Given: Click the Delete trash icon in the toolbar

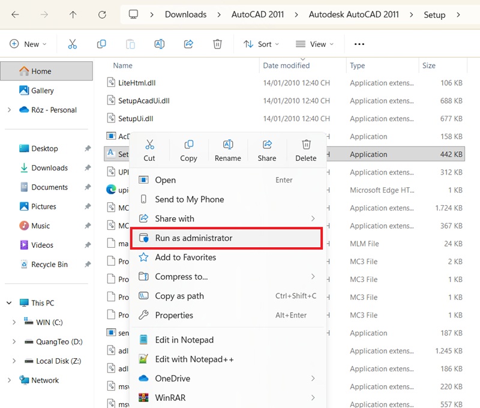Looking at the screenshot, I should point(217,44).
